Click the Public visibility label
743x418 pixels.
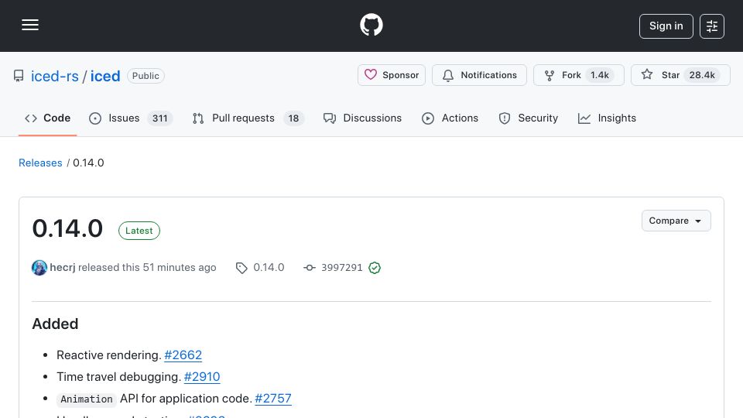pos(146,76)
